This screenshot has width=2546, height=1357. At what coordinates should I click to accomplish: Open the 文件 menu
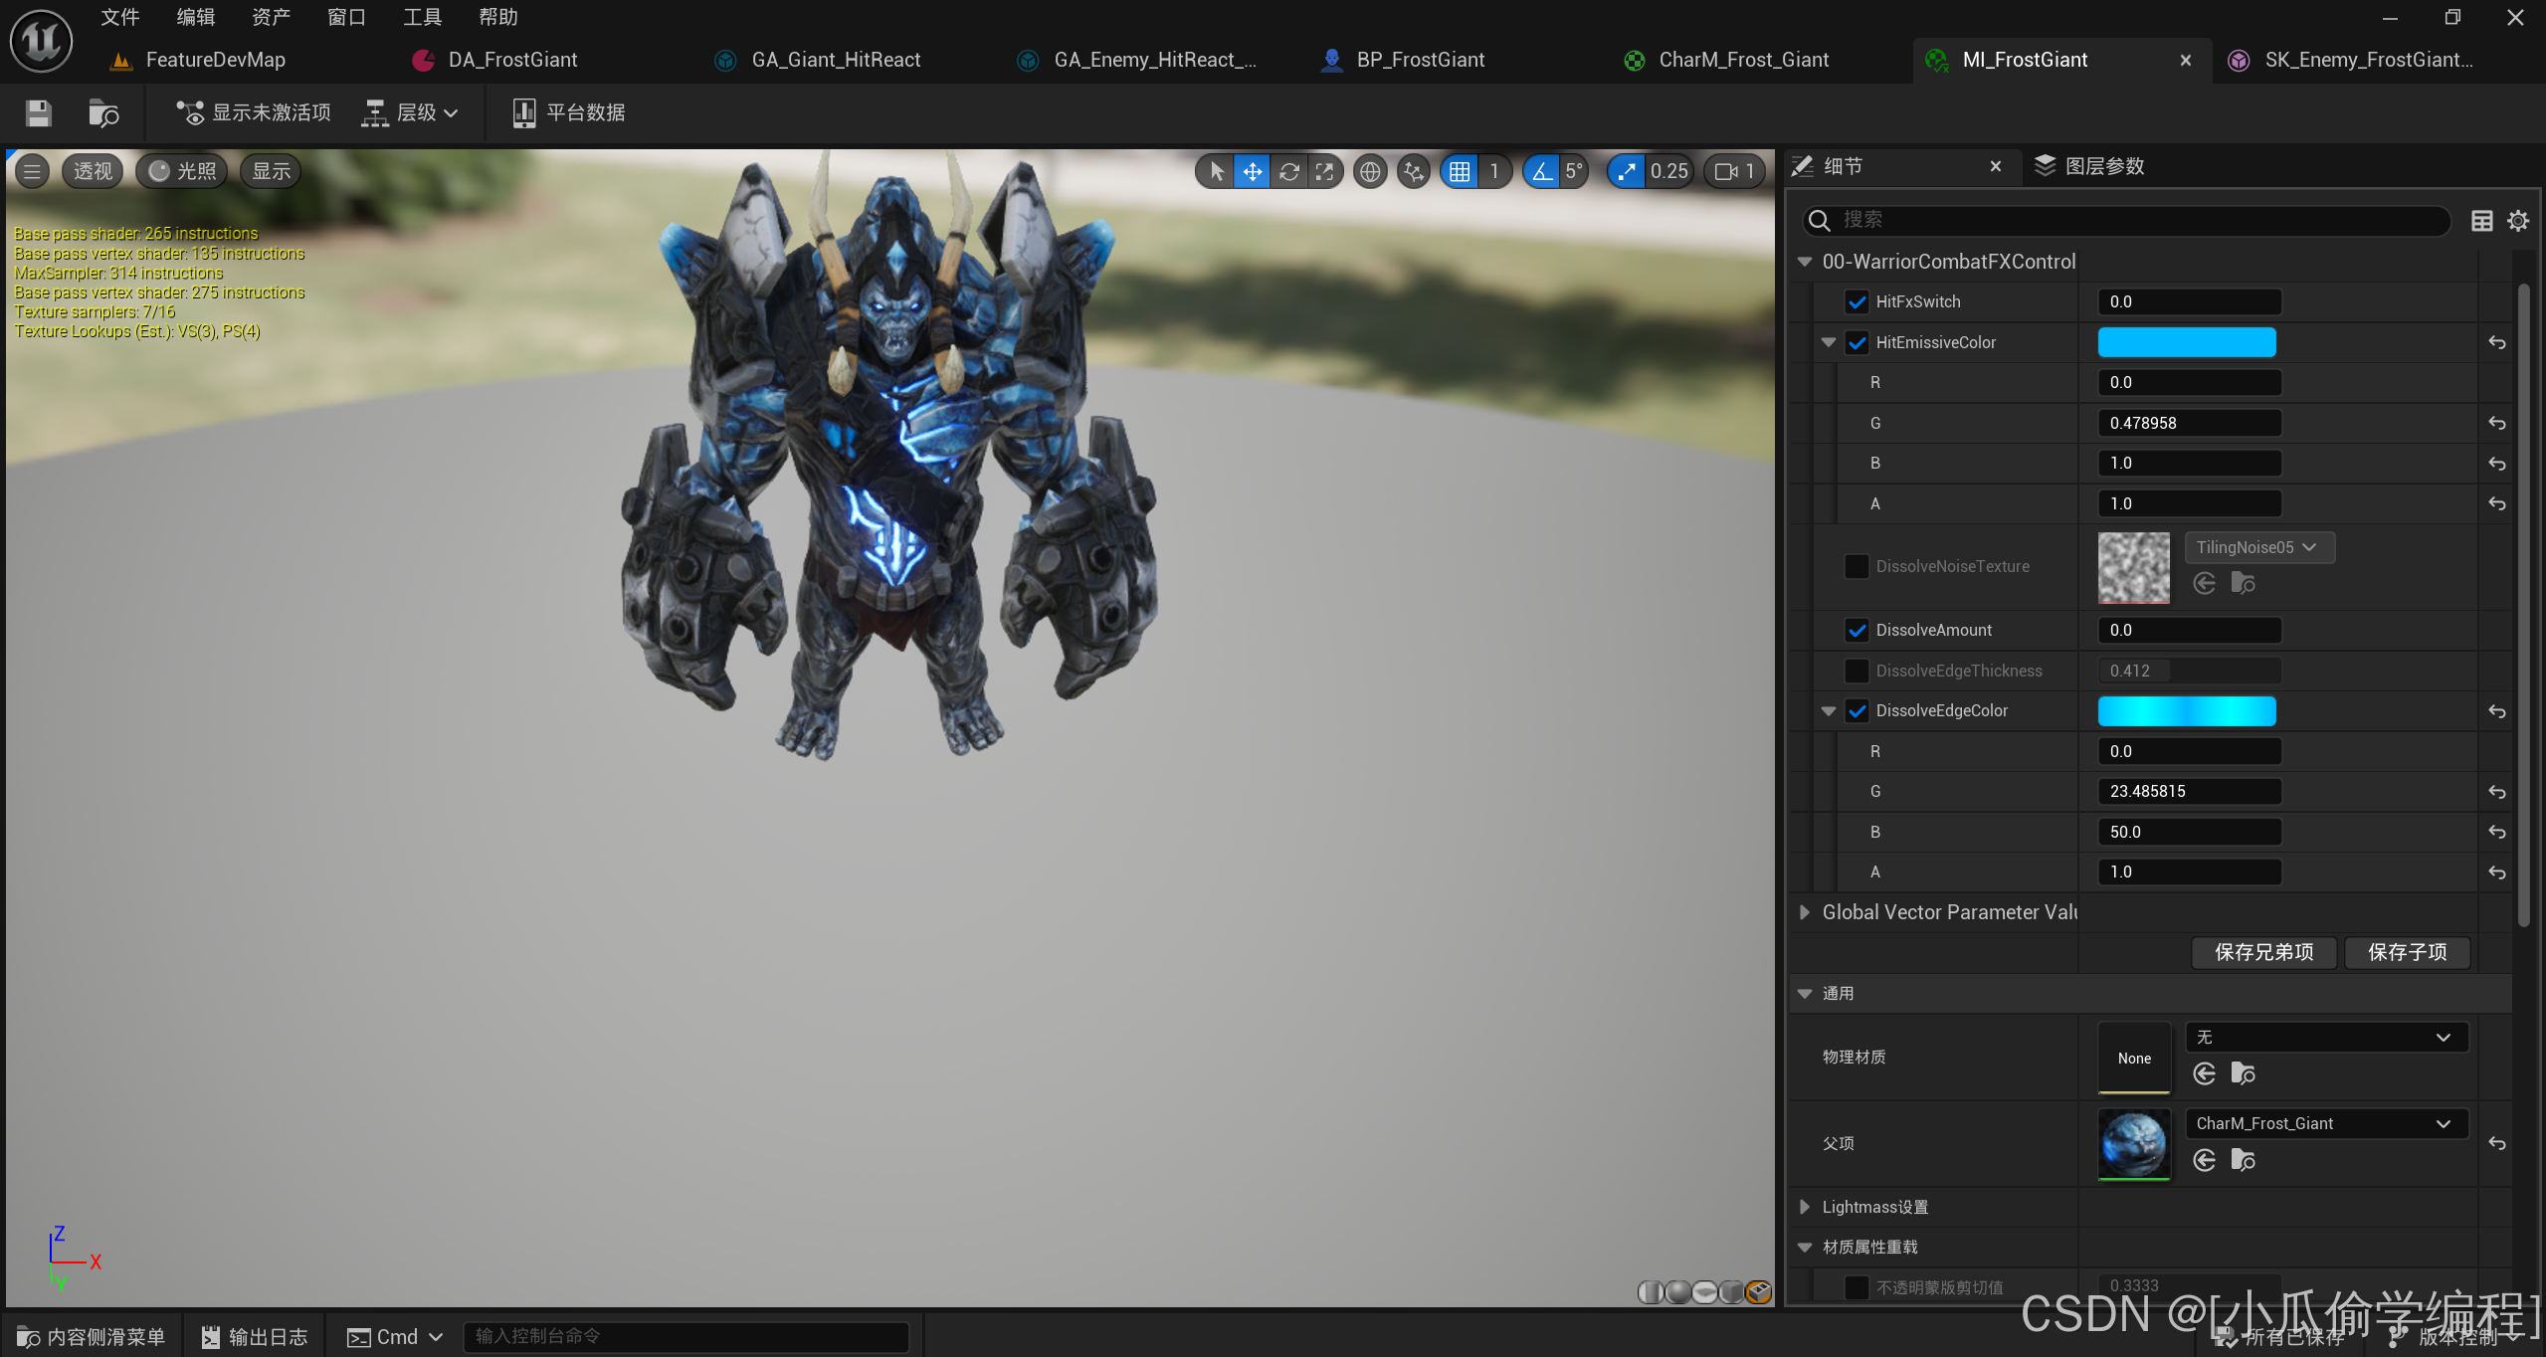(x=119, y=17)
